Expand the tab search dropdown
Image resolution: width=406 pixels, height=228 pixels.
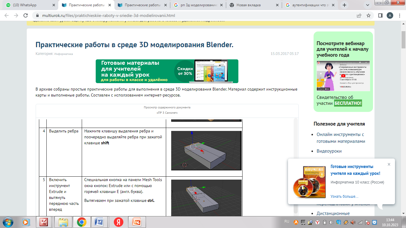tap(368, 5)
